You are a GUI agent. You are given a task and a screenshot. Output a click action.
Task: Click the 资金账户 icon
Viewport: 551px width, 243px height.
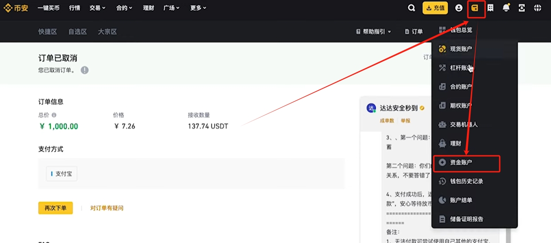pyautogui.click(x=442, y=162)
